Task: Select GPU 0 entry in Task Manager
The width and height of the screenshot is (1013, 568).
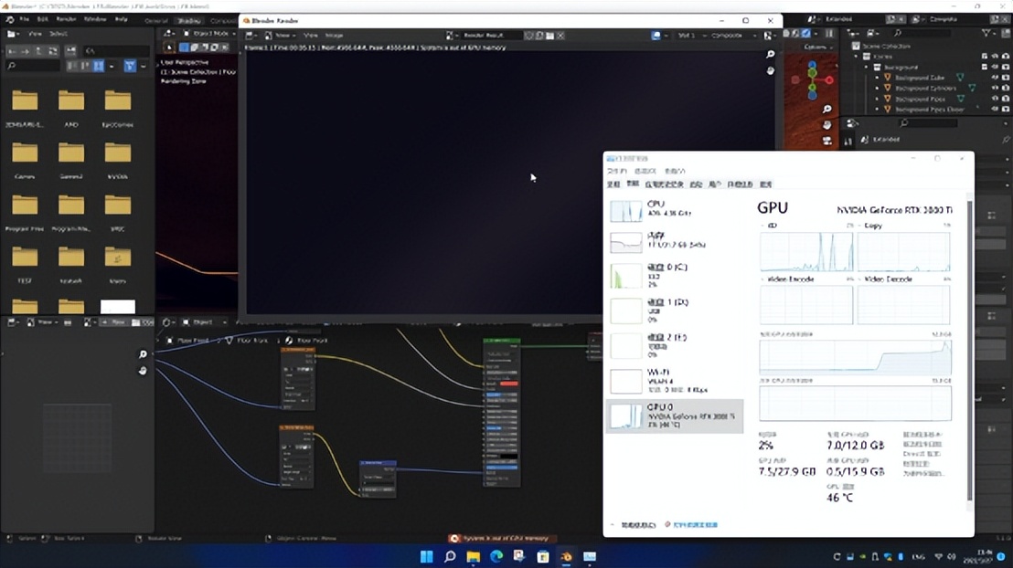Action: tap(675, 415)
